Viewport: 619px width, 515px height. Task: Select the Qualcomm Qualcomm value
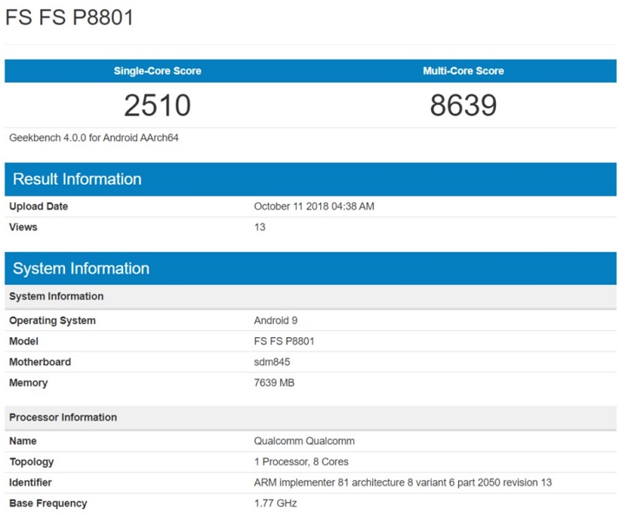(304, 442)
